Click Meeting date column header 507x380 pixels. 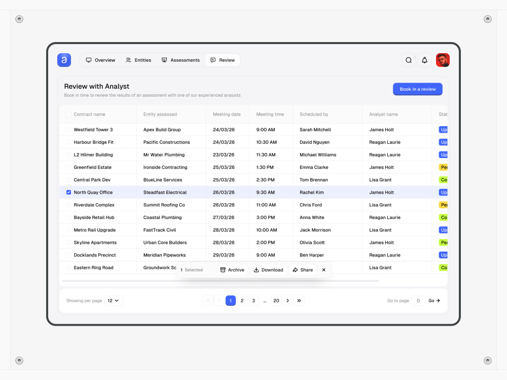pyautogui.click(x=227, y=115)
